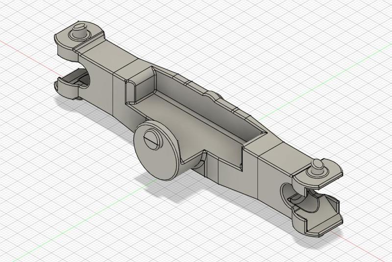Pick the pin atop the right fork end
Viewport: 392px width, 262px height.
(318, 166)
